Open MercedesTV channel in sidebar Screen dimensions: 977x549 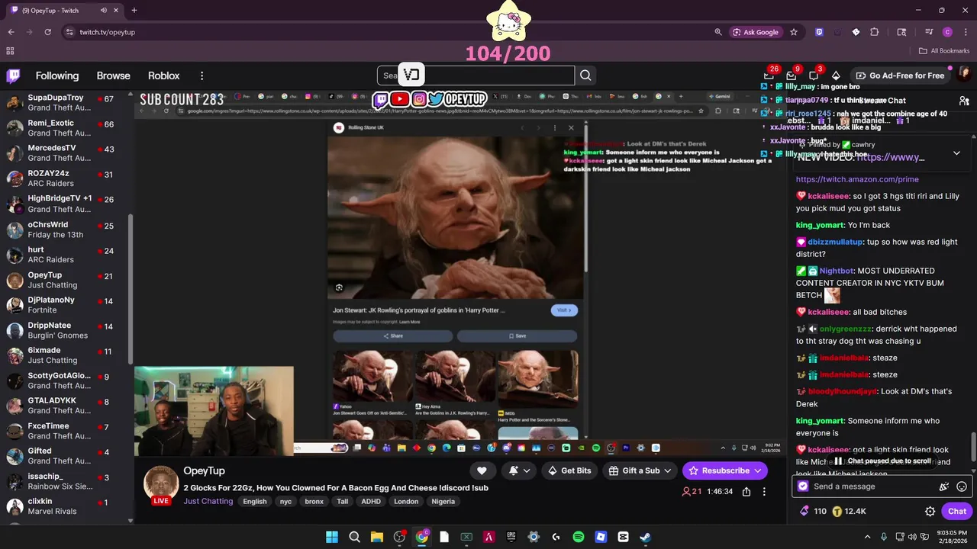(66, 153)
